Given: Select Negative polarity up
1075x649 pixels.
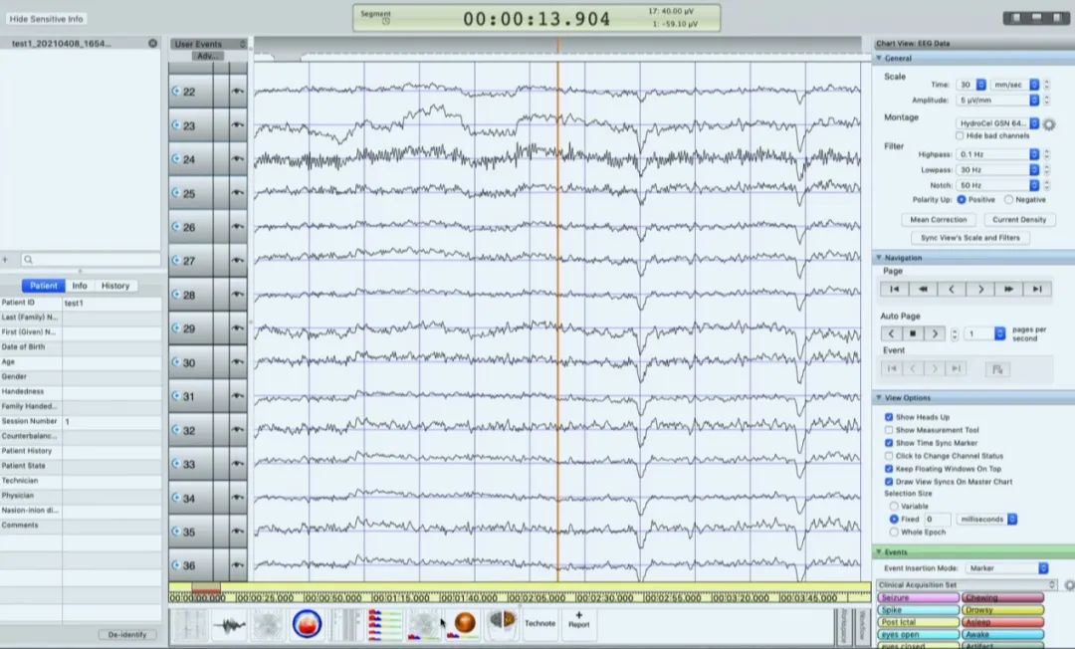Looking at the screenshot, I should pos(1008,199).
